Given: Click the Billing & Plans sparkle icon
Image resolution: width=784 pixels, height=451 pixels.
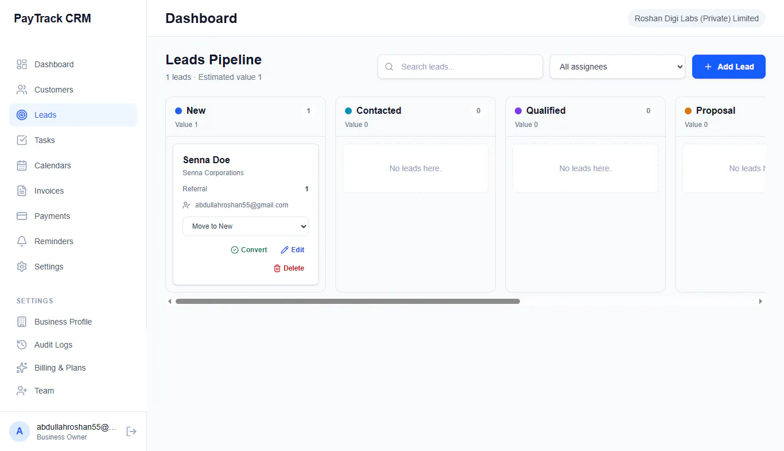Looking at the screenshot, I should (x=22, y=368).
